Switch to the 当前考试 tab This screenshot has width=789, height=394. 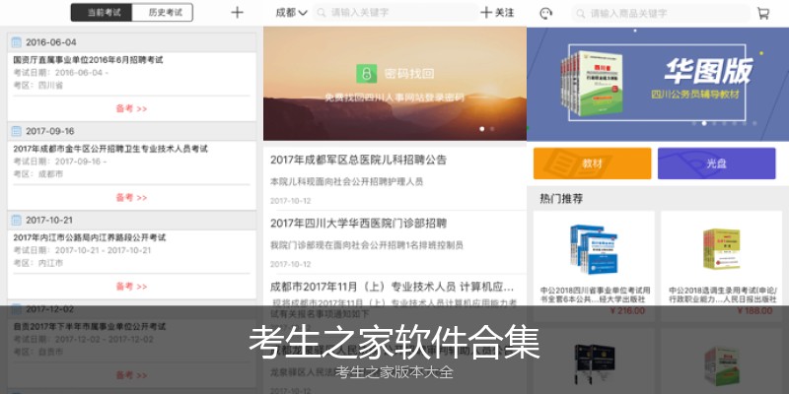pos(102,13)
